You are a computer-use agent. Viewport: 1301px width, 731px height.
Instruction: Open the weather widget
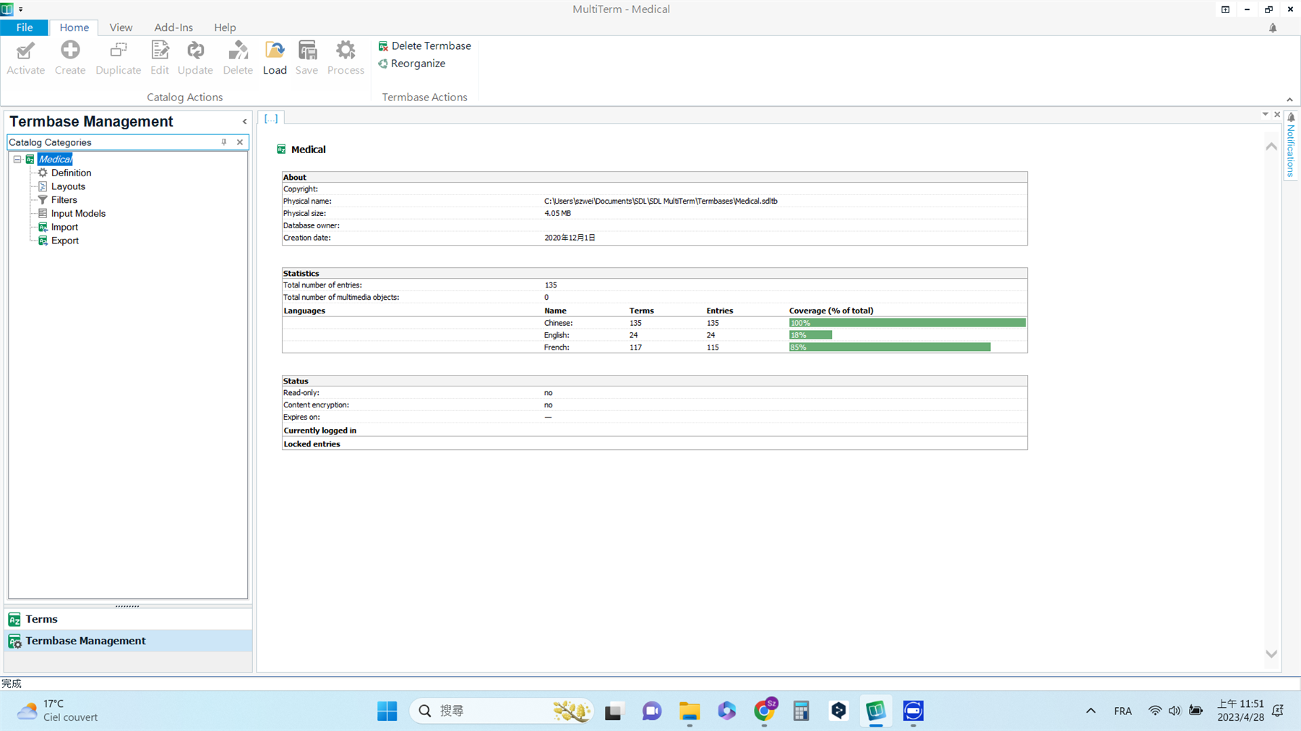58,711
